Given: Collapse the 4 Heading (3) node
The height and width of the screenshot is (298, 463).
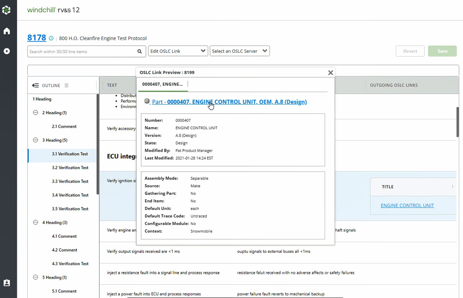Looking at the screenshot, I should click(x=35, y=222).
